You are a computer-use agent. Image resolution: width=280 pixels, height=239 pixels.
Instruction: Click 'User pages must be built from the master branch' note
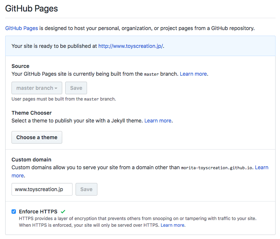point(64,99)
